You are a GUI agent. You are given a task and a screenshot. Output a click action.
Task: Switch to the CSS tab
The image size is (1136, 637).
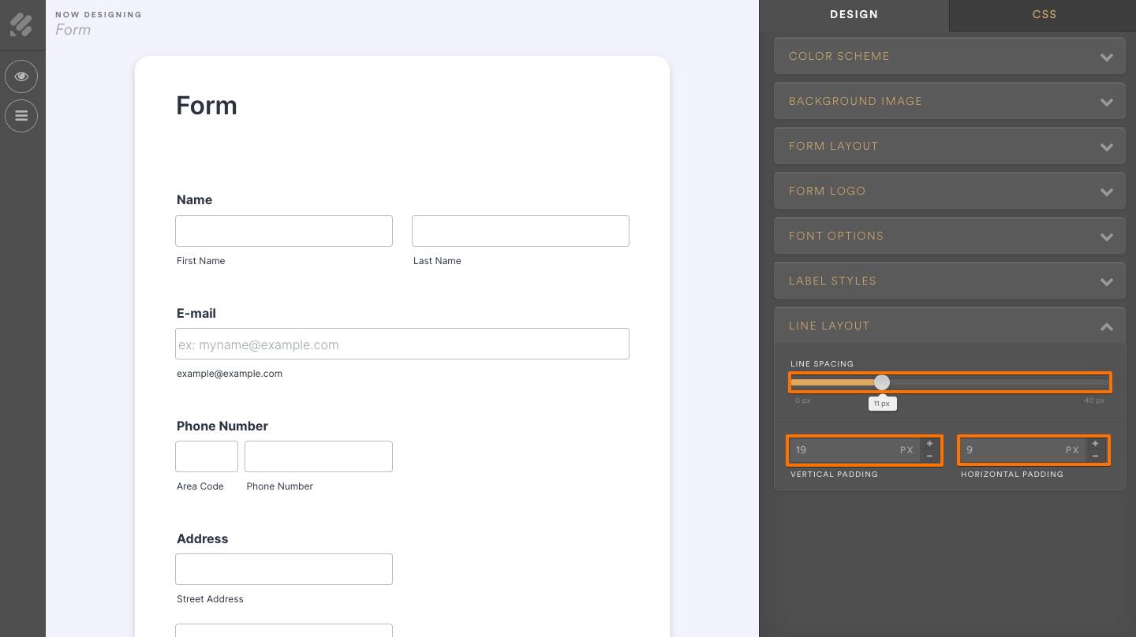[1044, 14]
